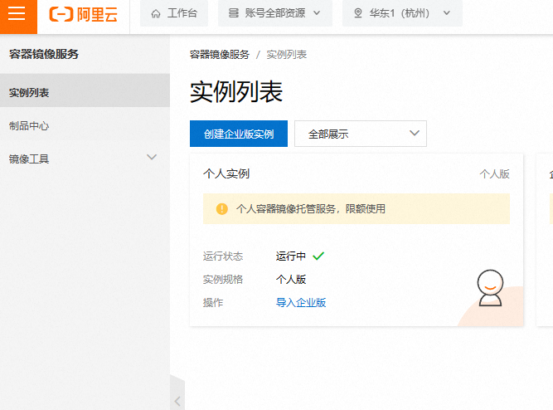Click the 容器镜像服务 sidebar title
The height and width of the screenshot is (410, 553).
tap(44, 54)
